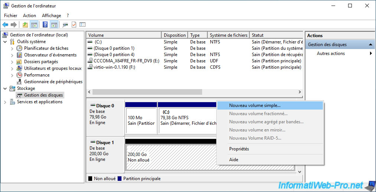Choose Aide in the context menu
Screen dimensions: 376x192
click(x=270, y=159)
